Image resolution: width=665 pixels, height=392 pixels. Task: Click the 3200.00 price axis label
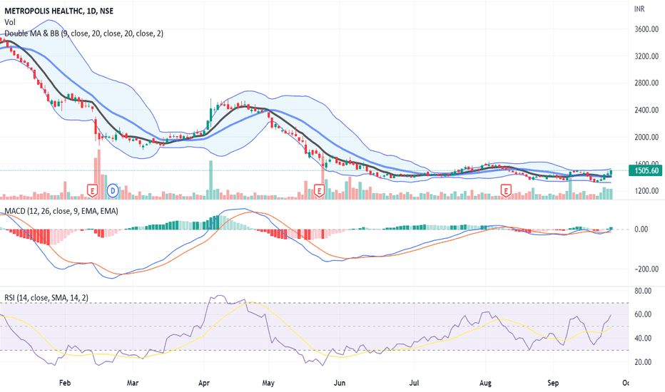(646, 56)
